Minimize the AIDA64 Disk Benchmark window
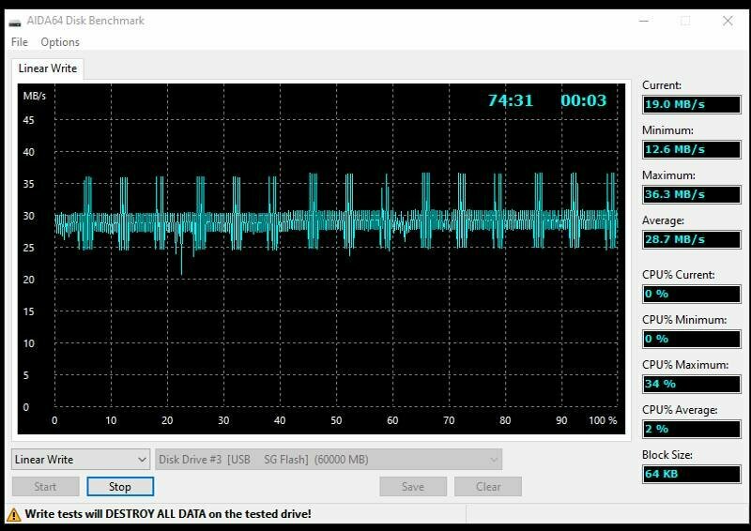This screenshot has width=751, height=531. pyautogui.click(x=644, y=21)
